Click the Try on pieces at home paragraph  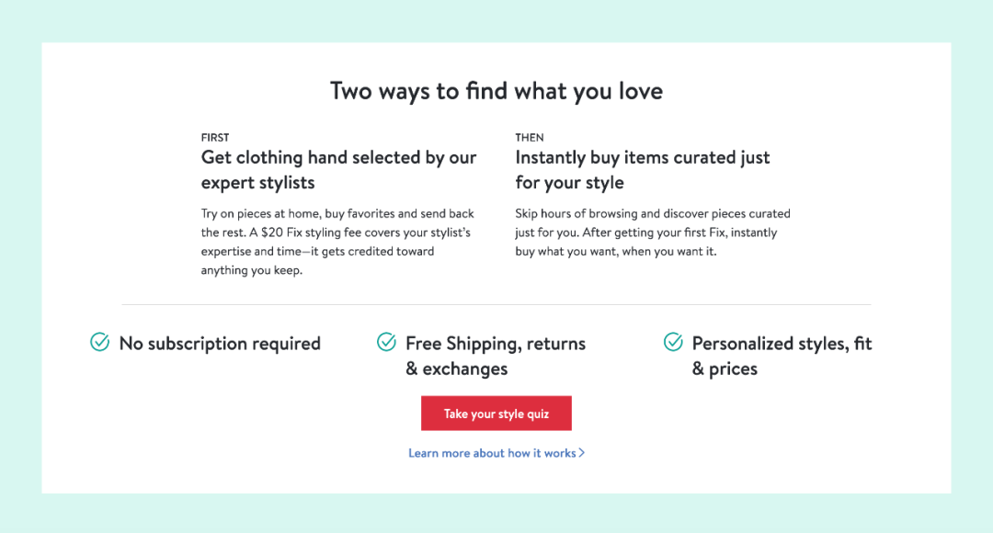pyautogui.click(x=337, y=214)
